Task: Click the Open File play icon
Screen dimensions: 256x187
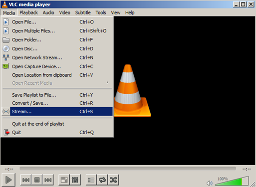Action: (6, 22)
